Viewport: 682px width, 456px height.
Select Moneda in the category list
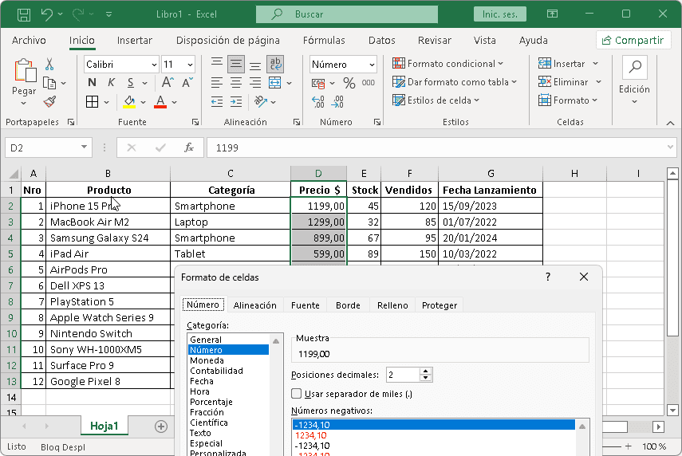pos(207,360)
